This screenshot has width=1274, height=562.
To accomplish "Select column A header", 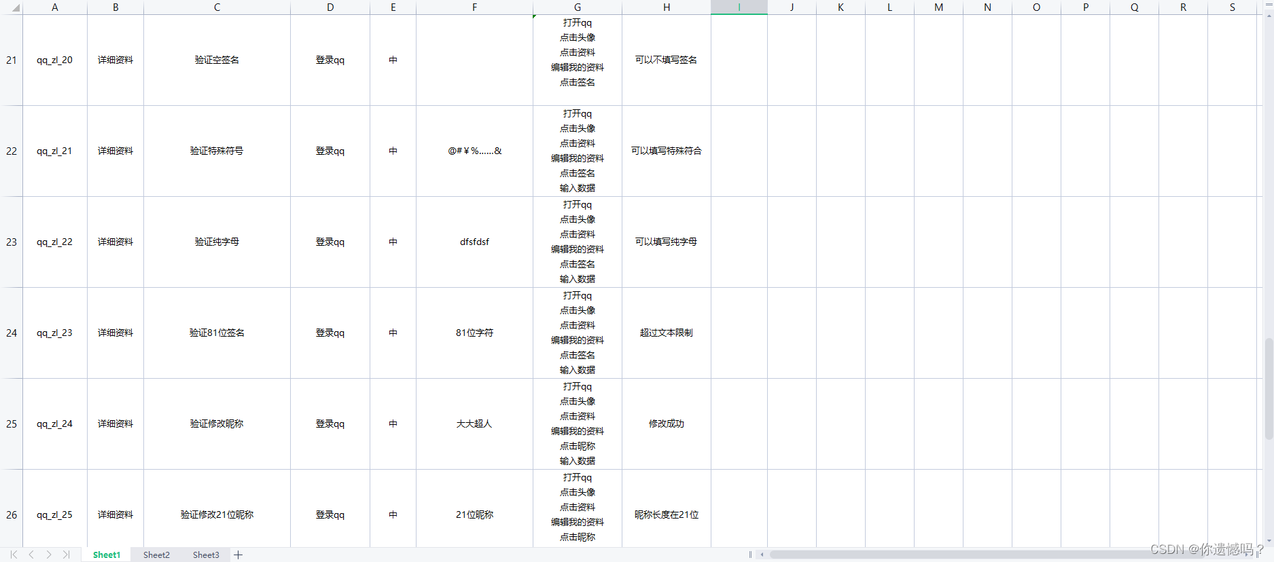I will 55,7.
